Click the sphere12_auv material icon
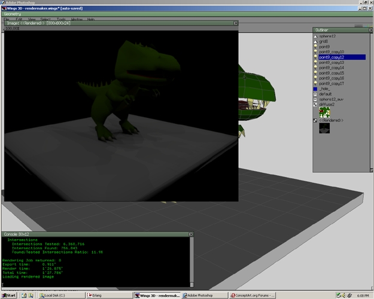Image resolution: width=374 pixels, height=299 pixels. point(315,99)
